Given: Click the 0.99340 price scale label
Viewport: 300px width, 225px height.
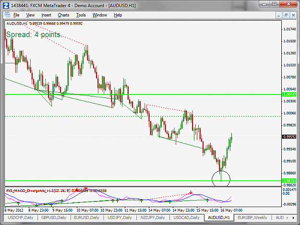Looking at the screenshot, I should coord(289,149).
